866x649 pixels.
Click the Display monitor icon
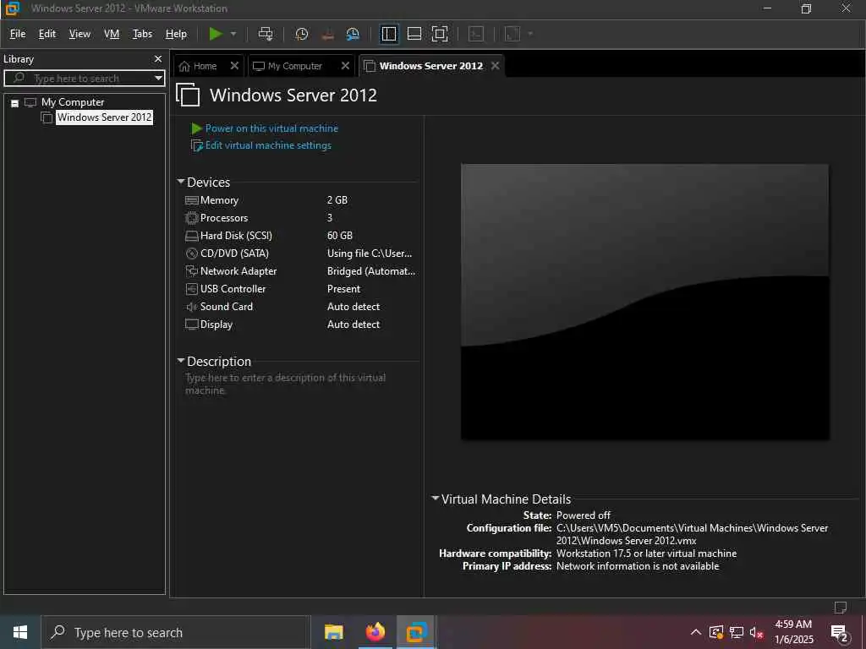click(192, 324)
